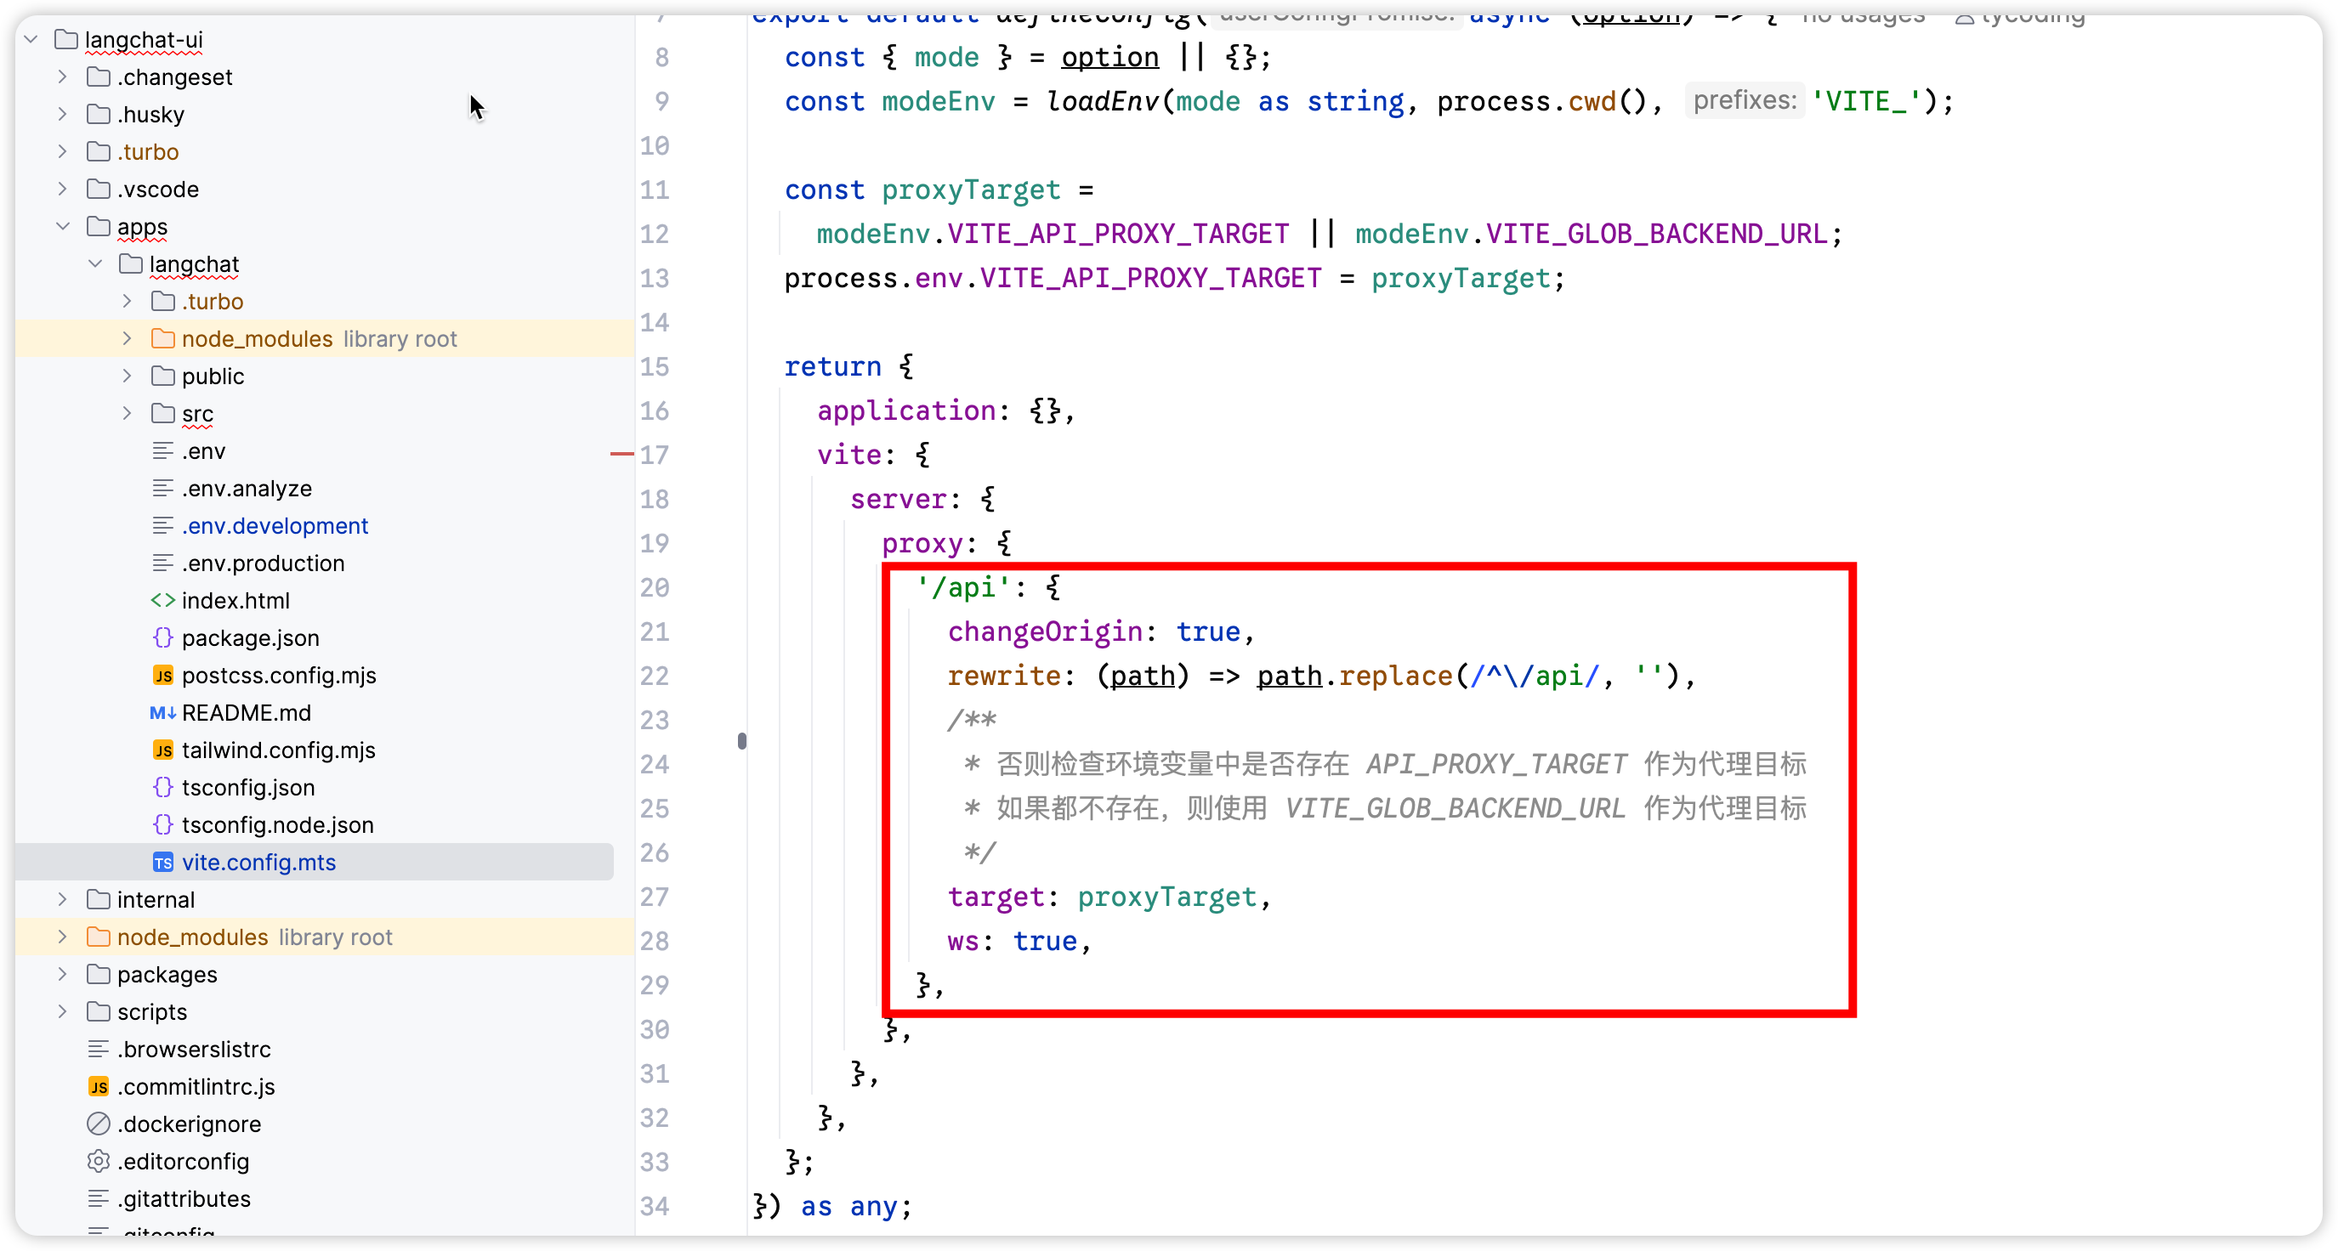Collapse the apps folder chevron
This screenshot has height=1251, width=2338.
tap(63, 227)
